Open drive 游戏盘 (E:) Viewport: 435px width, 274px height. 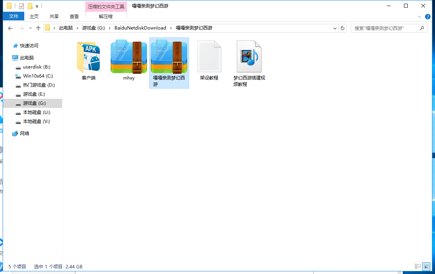pos(34,94)
